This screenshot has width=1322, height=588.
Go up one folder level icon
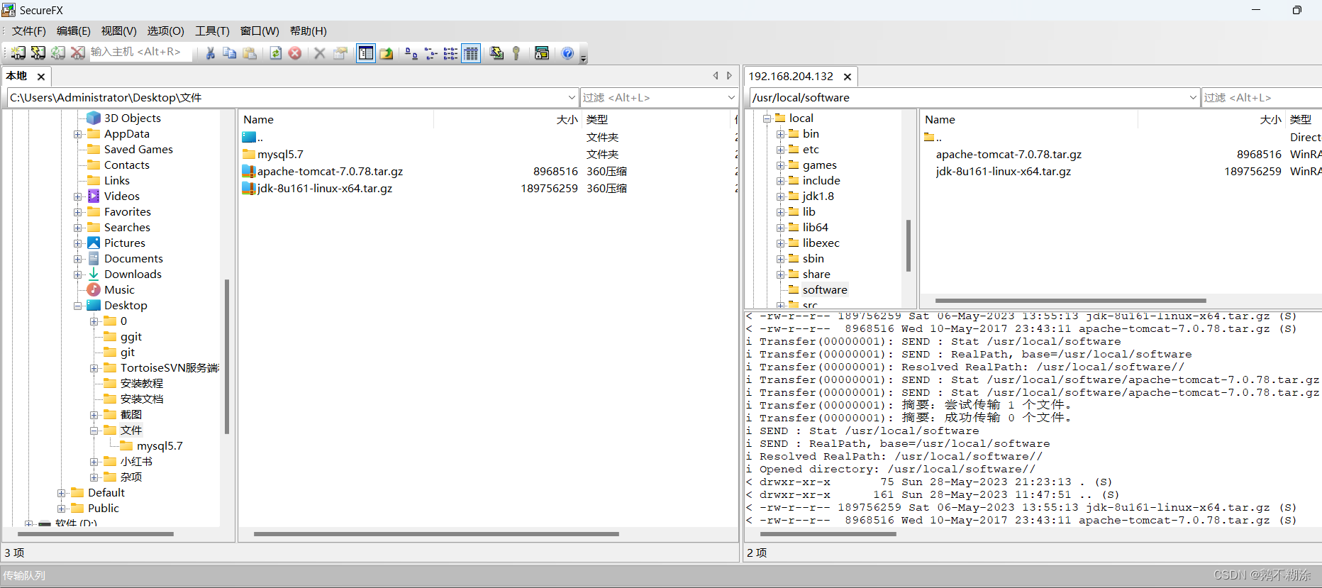click(x=386, y=53)
